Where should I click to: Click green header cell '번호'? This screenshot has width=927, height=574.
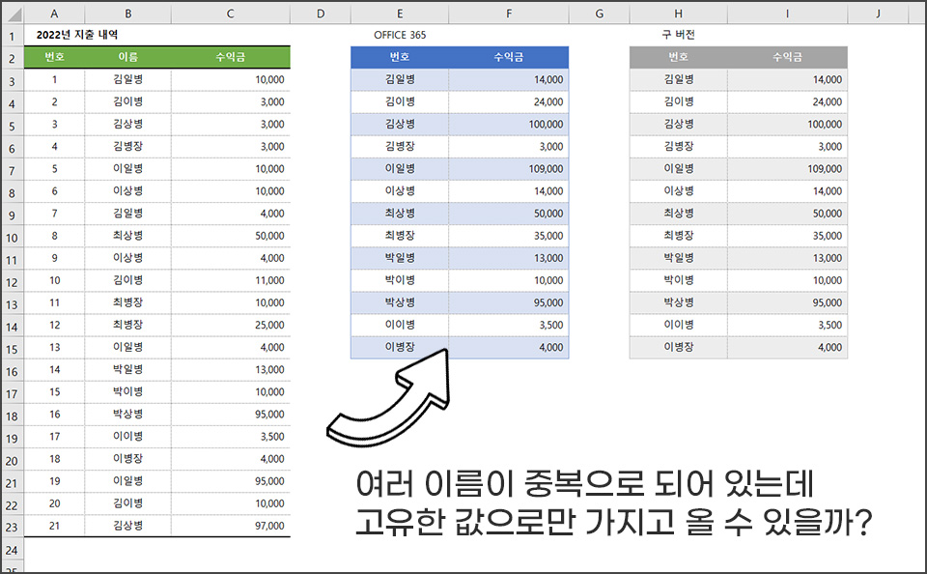pos(54,57)
